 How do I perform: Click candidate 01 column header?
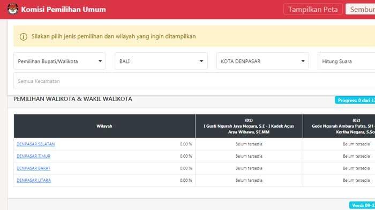pos(249,126)
